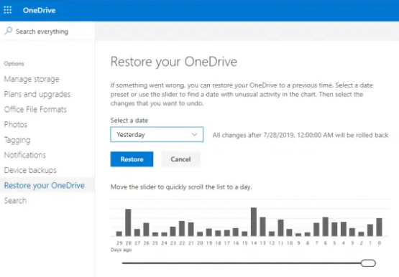Image resolution: width=399 pixels, height=277 pixels.
Task: Open the Photos options page
Action: (x=16, y=124)
